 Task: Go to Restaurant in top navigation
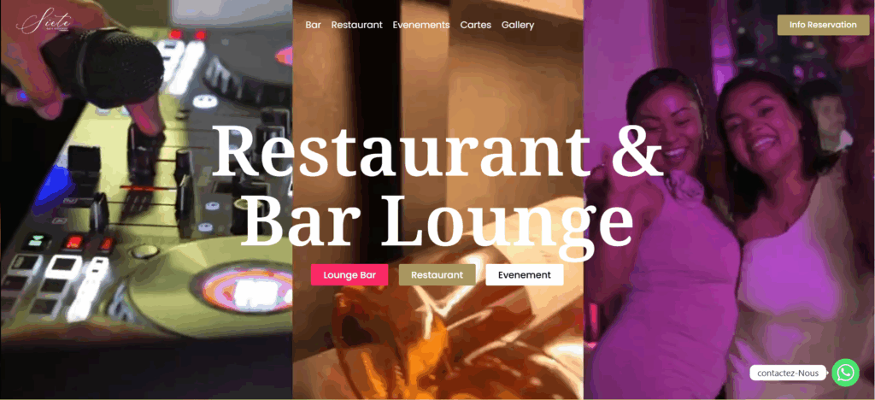pyautogui.click(x=356, y=25)
